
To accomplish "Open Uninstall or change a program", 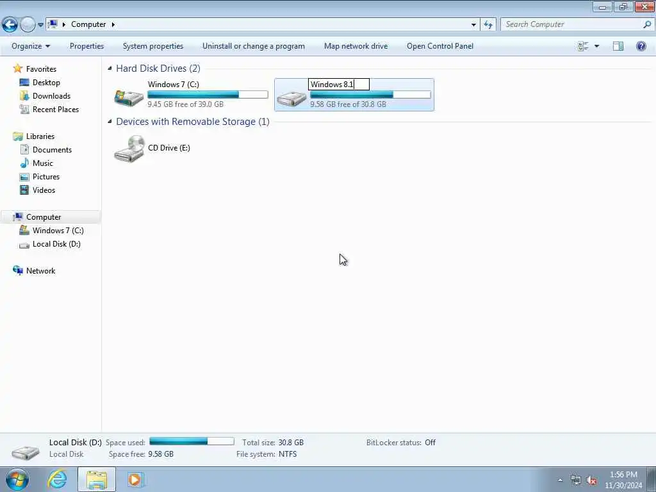I will pos(254,46).
